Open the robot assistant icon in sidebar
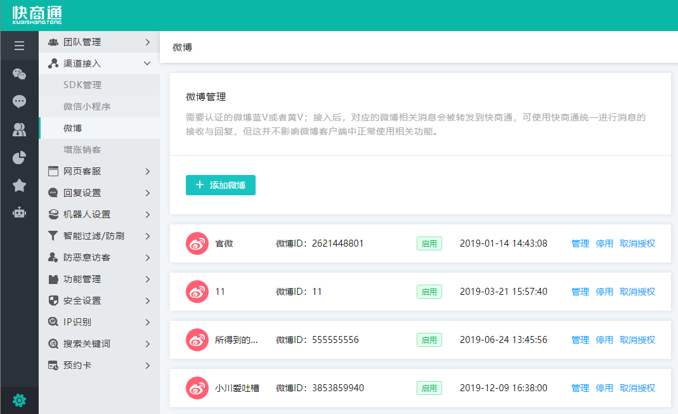 [x=19, y=213]
